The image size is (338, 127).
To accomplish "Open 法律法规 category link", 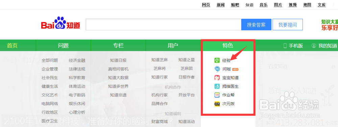I will pyautogui.click(x=77, y=69).
